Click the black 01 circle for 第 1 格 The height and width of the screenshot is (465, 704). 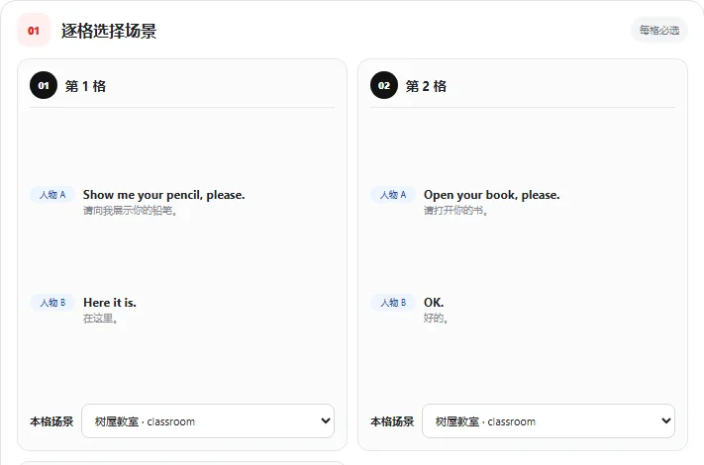[x=44, y=85]
